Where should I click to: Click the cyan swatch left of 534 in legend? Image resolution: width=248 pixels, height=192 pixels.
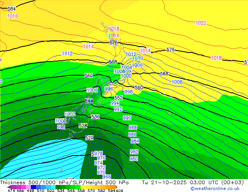53,187
